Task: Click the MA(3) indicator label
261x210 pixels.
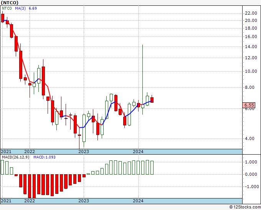Action: point(20,8)
